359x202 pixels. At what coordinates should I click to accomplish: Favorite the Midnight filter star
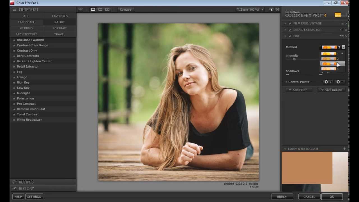(x=14, y=93)
